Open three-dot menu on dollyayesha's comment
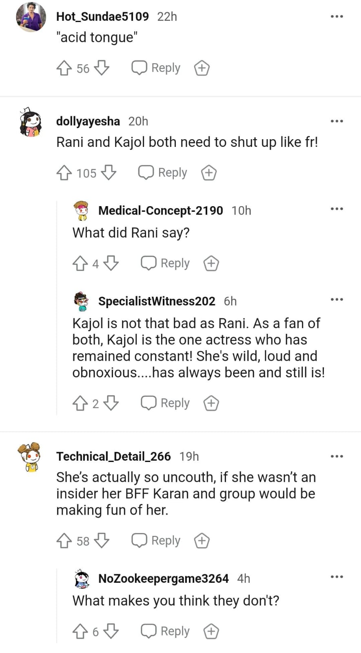361x653 pixels. (x=337, y=121)
